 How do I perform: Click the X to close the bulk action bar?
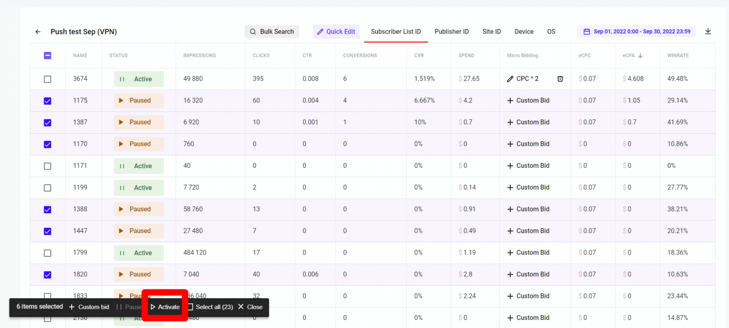point(241,307)
